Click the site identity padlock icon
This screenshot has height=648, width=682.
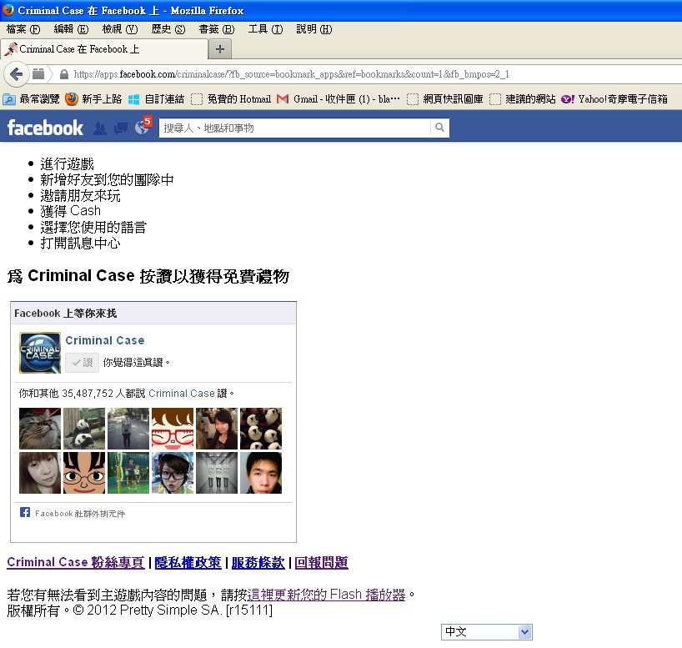coord(64,74)
